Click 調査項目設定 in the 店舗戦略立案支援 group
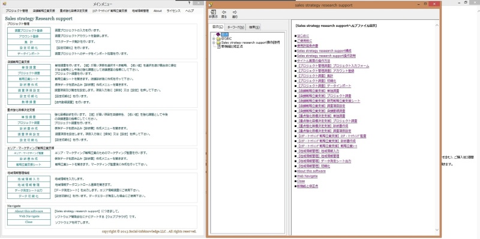 pyautogui.click(x=29, y=90)
